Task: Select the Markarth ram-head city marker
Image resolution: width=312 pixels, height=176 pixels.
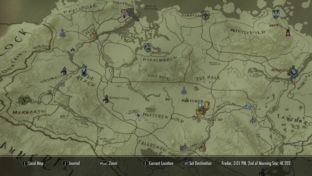Action: (24, 100)
